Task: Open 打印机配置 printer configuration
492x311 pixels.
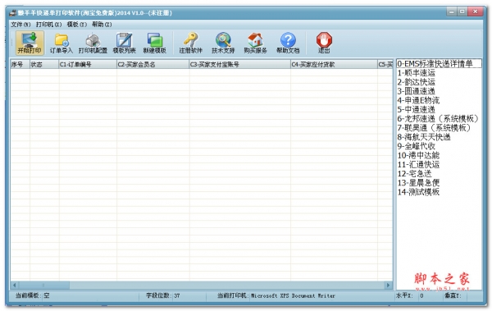Action: (x=93, y=43)
